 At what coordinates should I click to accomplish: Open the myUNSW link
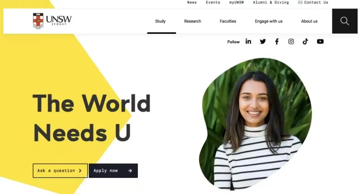pos(236,2)
